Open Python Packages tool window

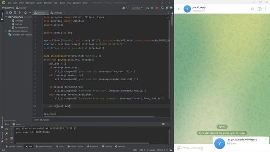point(44,147)
